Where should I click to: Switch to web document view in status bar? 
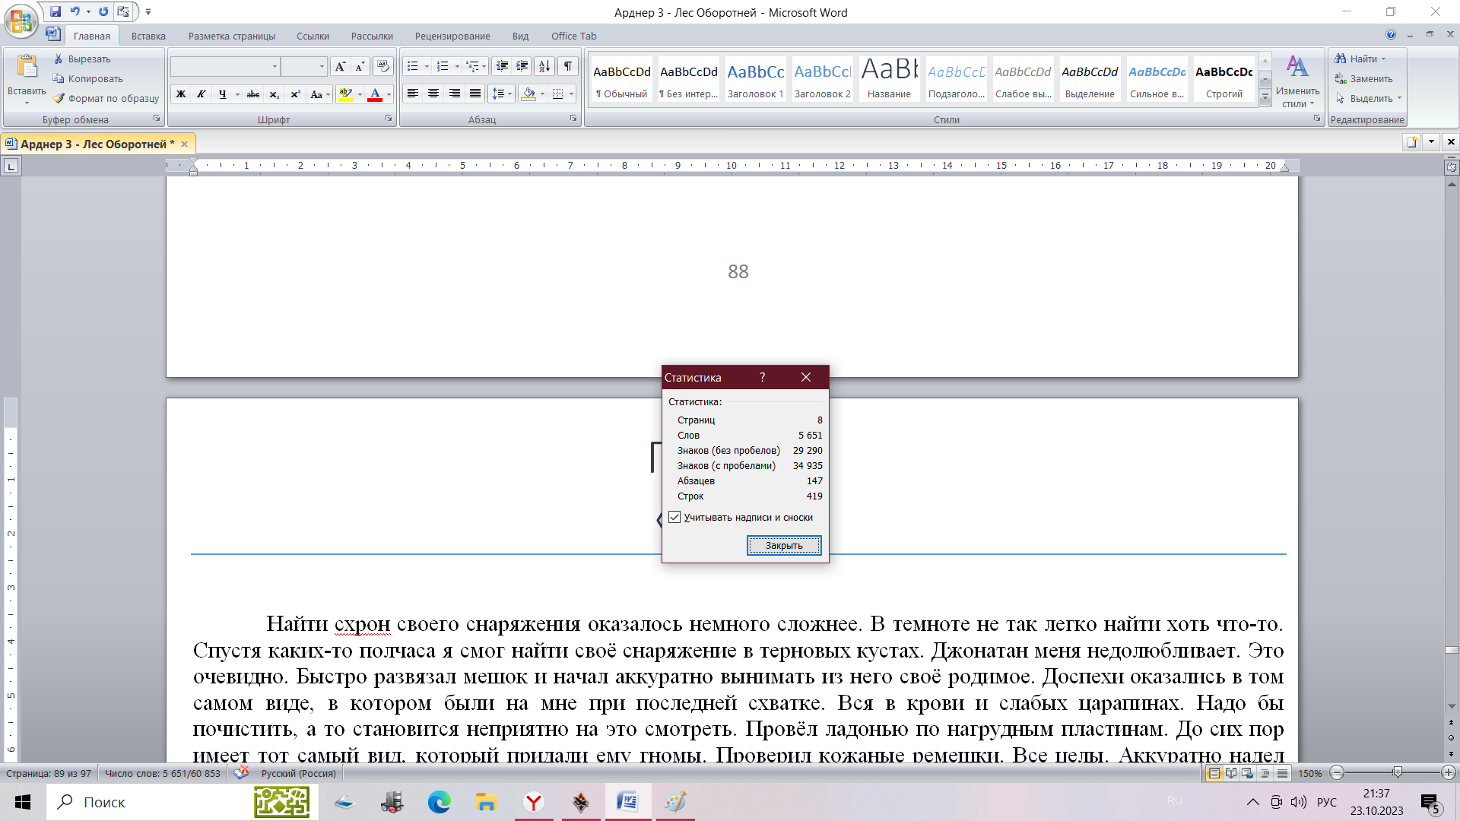[1247, 773]
